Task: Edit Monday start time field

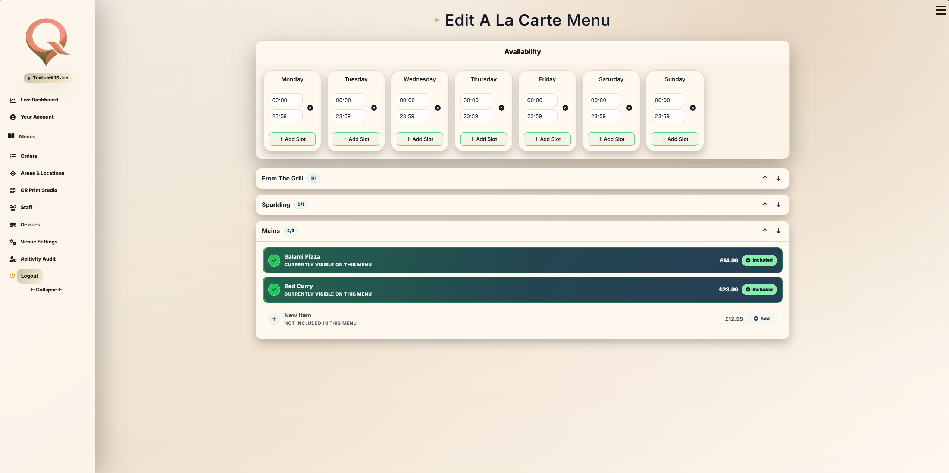Action: pyautogui.click(x=285, y=100)
